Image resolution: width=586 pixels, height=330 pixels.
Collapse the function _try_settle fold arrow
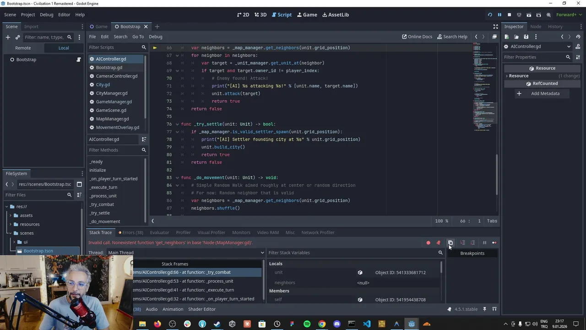177,124
